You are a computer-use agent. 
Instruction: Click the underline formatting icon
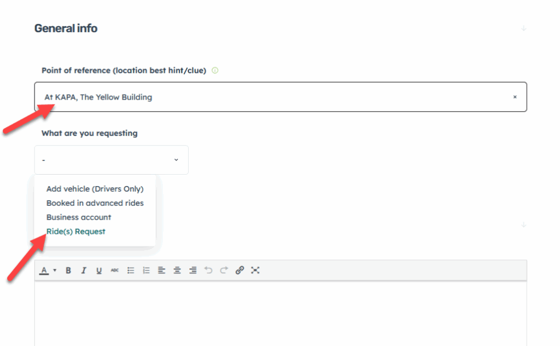99,270
